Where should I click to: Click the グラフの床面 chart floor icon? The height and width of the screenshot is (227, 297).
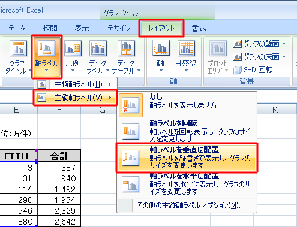pyautogui.click(x=237, y=57)
